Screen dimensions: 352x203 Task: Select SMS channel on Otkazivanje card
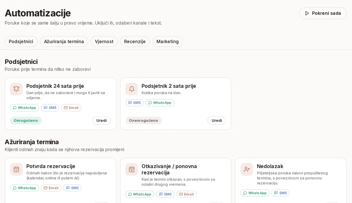[165, 194]
